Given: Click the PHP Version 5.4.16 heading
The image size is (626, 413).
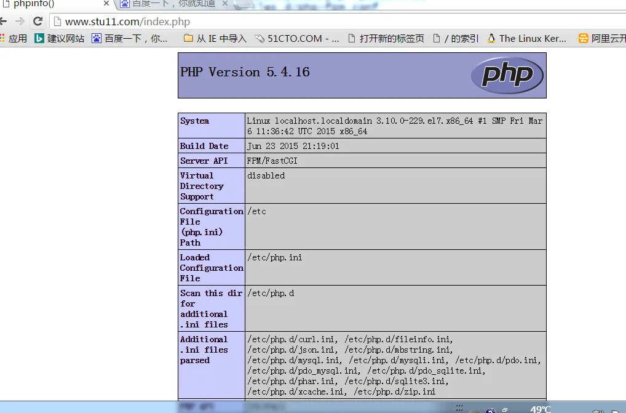Looking at the screenshot, I should coord(245,72).
